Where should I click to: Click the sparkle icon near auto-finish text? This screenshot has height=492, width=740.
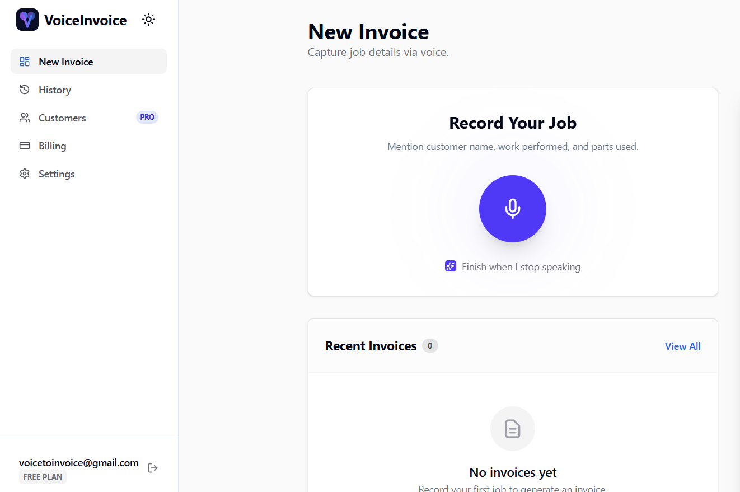coord(451,266)
